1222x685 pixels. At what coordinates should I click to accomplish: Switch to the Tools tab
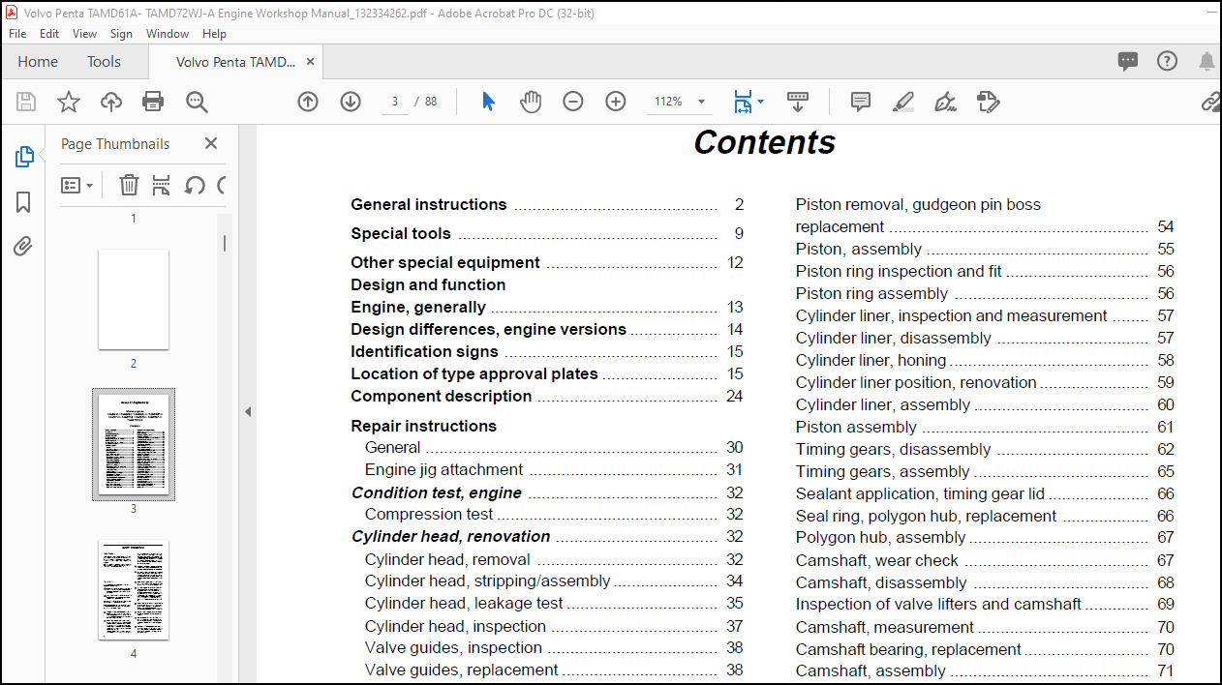pos(104,61)
